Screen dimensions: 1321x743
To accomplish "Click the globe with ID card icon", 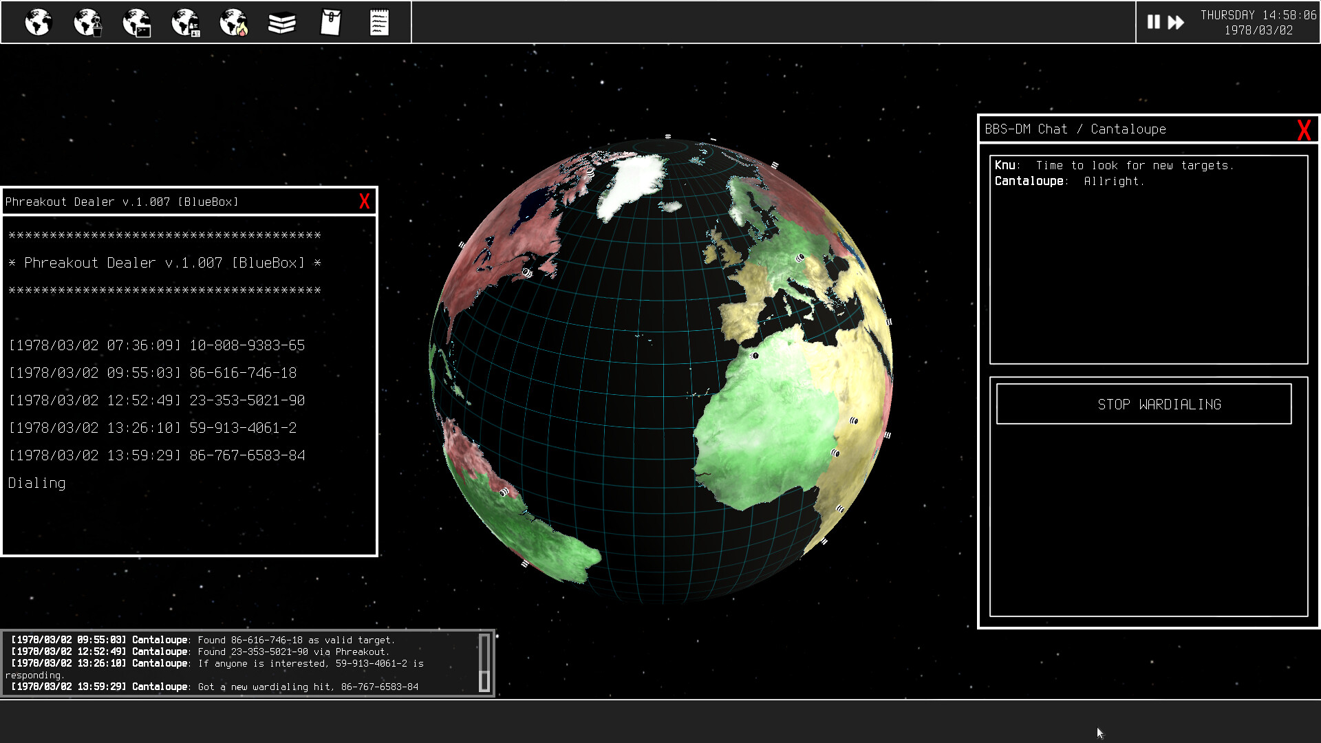I will pos(184,22).
